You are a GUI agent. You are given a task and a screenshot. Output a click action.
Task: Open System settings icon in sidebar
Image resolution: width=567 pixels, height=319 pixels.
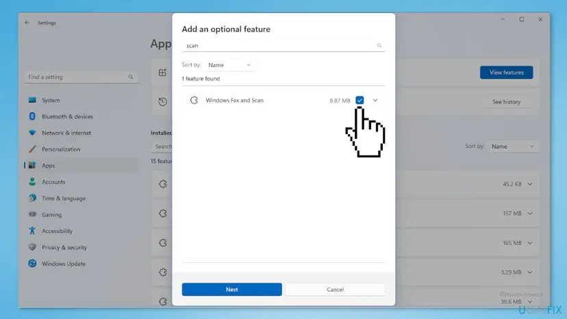click(32, 100)
